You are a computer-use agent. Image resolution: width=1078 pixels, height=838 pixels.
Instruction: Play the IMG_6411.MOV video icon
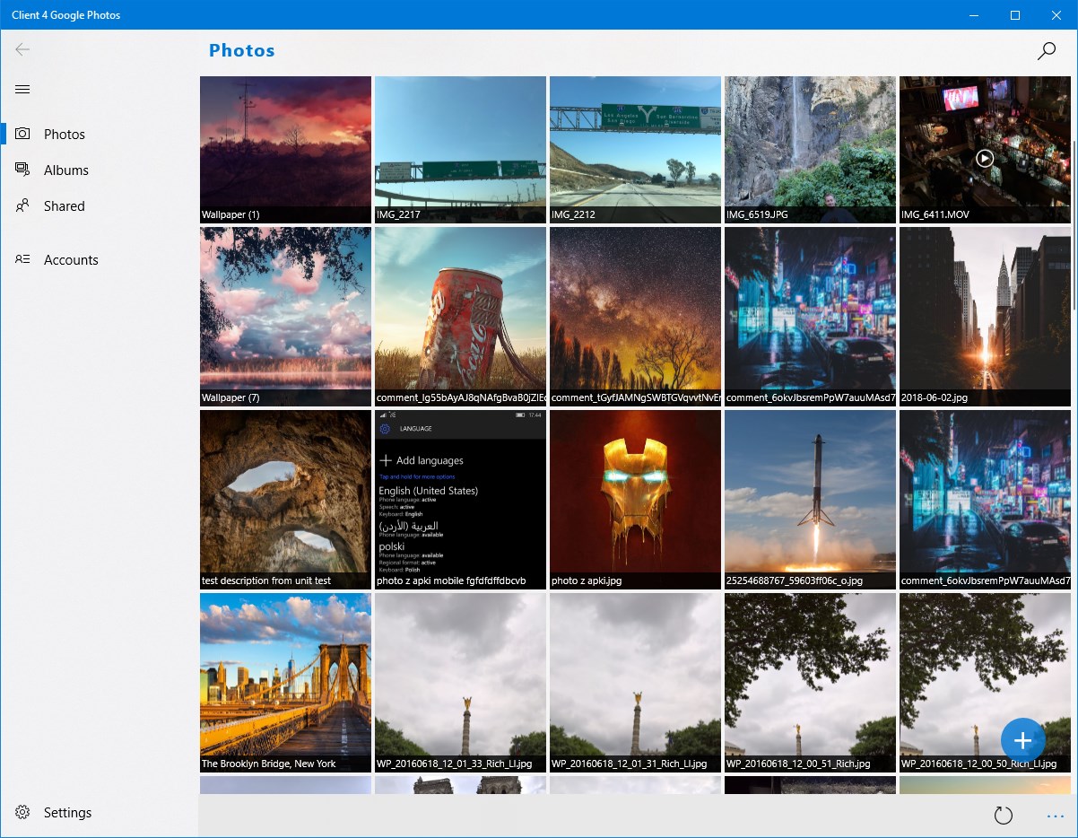coord(985,158)
